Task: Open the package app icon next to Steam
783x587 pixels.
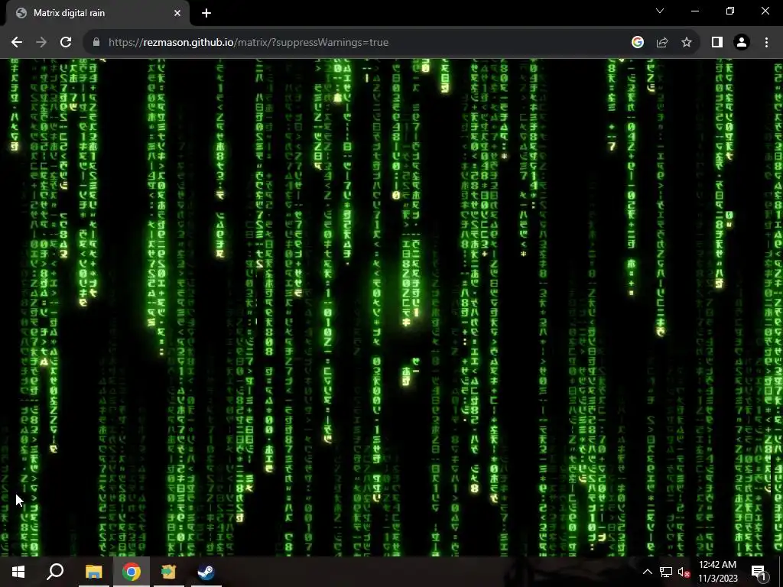Action: pos(169,572)
